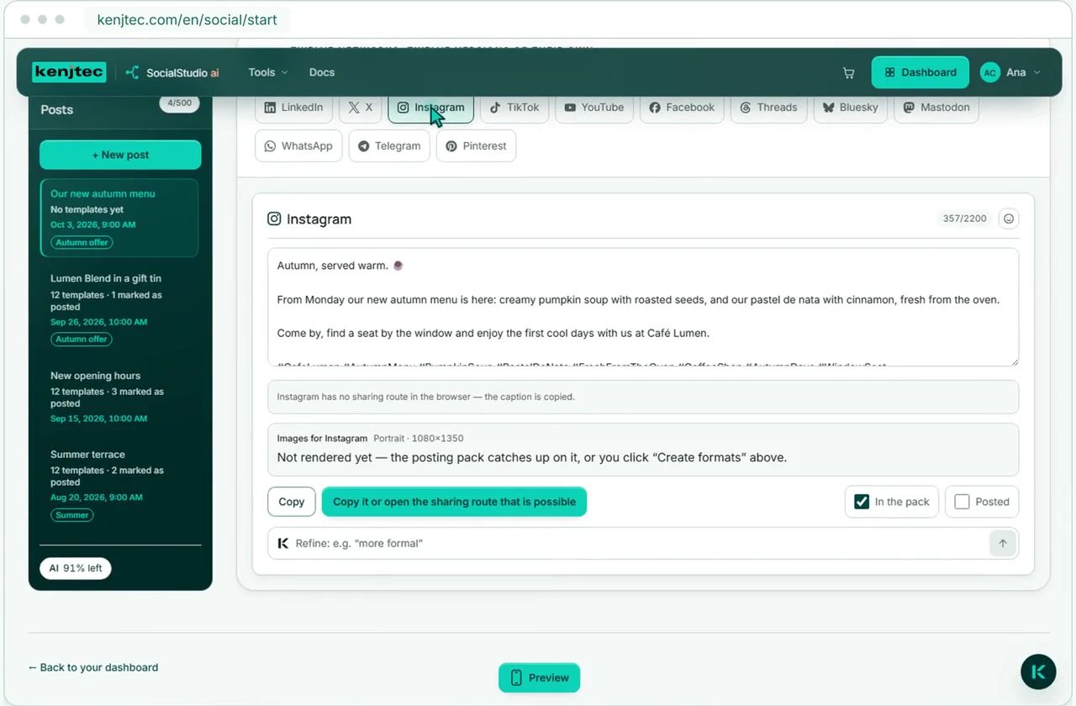
Task: Click the 4/500 posts counter
Action: point(179,103)
